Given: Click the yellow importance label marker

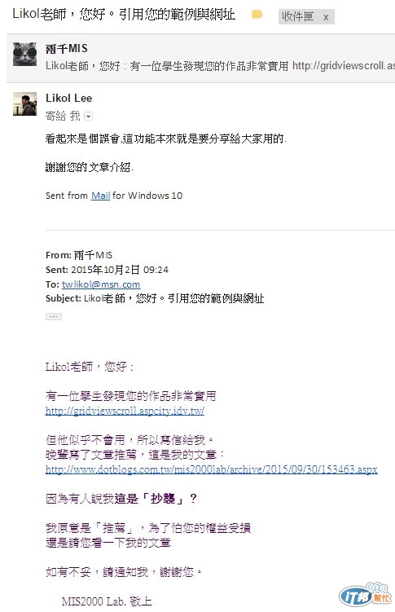Looking at the screenshot, I should (x=257, y=15).
